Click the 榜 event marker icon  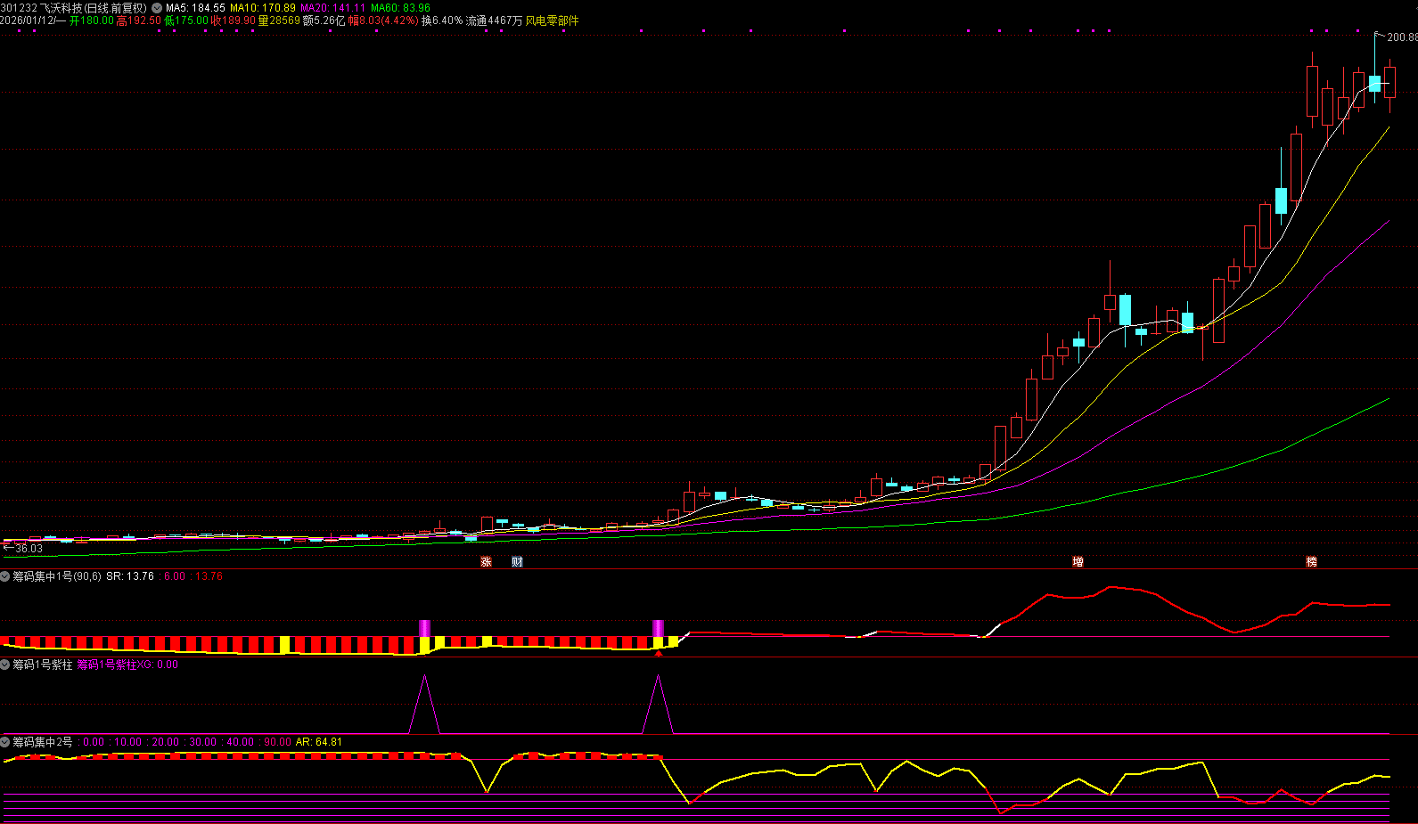(x=1311, y=562)
